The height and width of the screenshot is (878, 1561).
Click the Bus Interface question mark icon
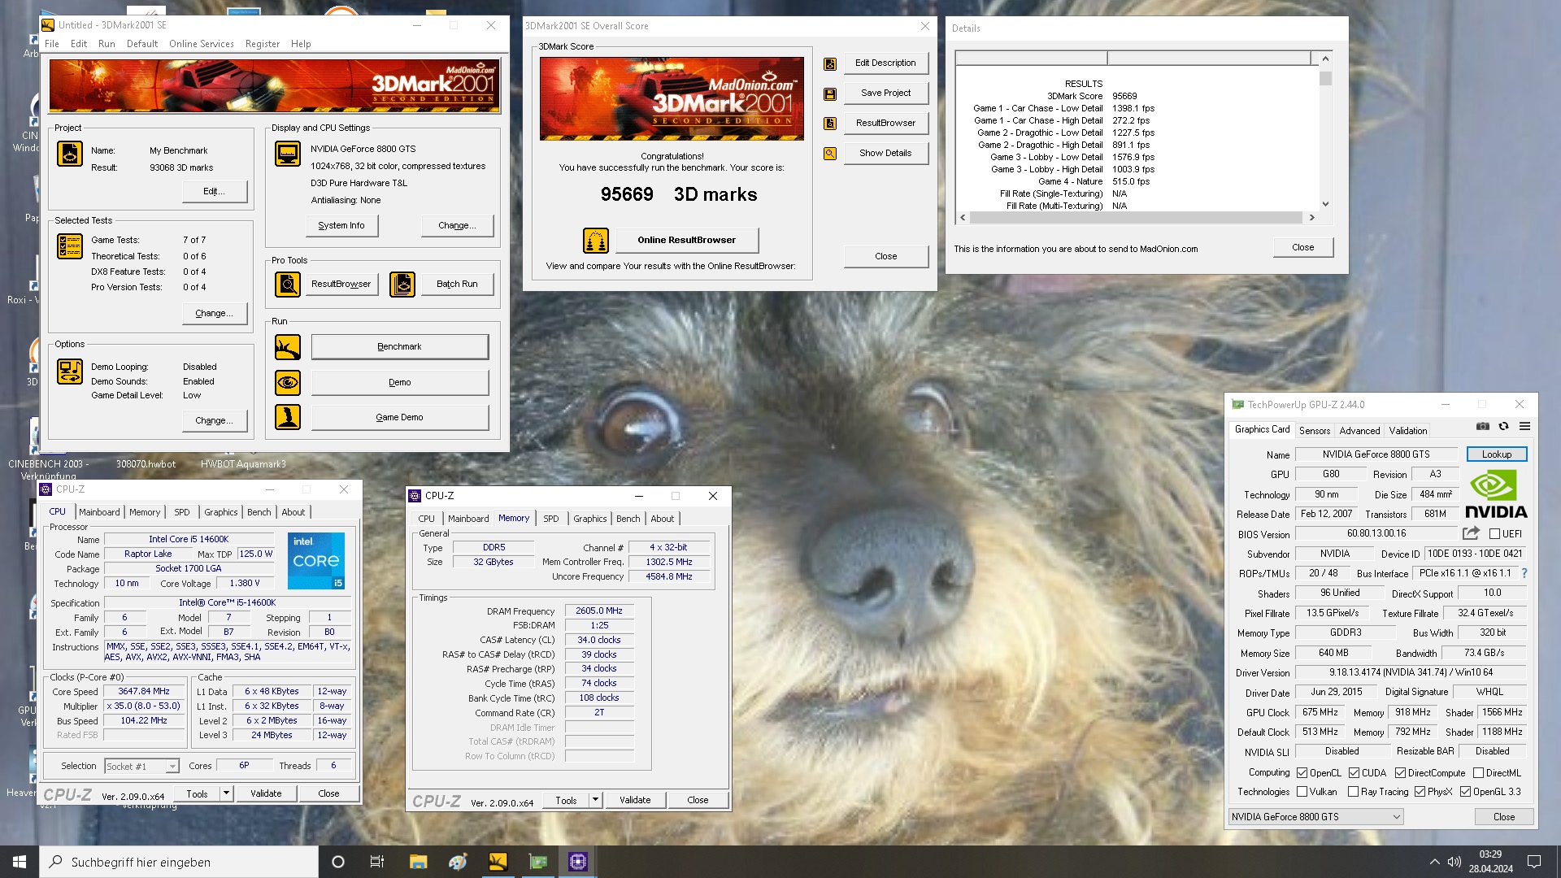[x=1524, y=573]
